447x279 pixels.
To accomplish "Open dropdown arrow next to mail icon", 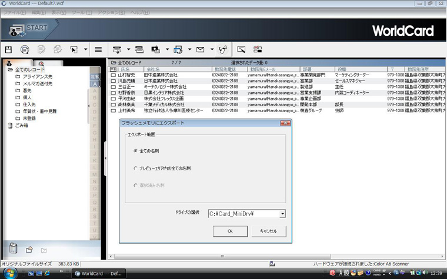I will point(212,49).
